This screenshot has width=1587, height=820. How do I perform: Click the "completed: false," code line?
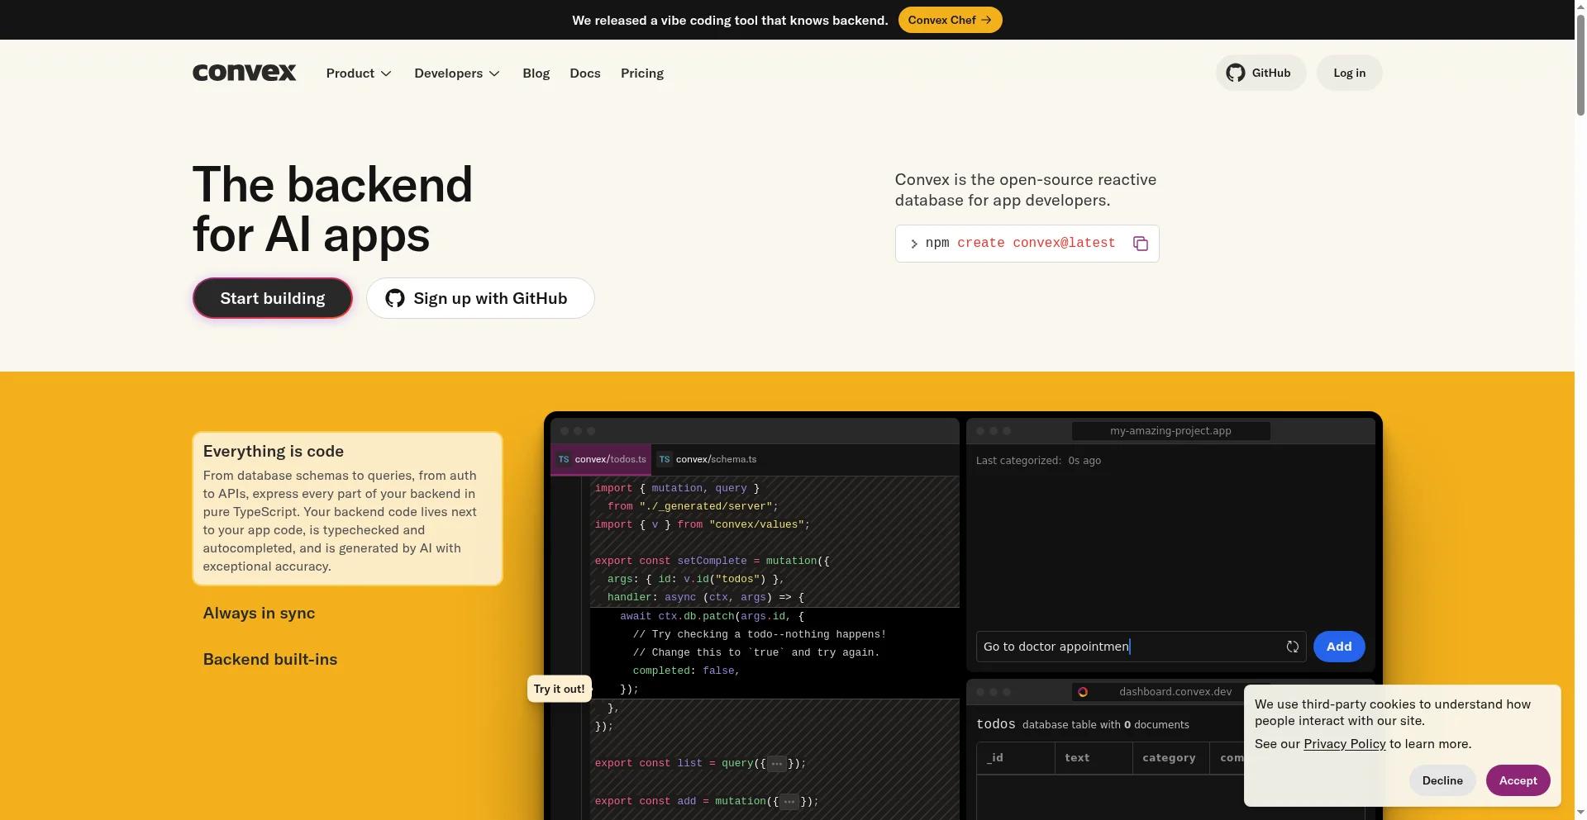[686, 671]
